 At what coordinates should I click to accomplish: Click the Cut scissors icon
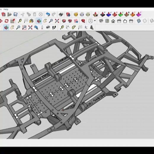click(23, 15)
